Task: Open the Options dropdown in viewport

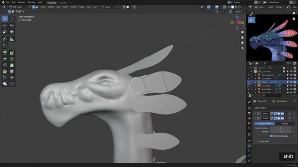Action: click(x=239, y=12)
